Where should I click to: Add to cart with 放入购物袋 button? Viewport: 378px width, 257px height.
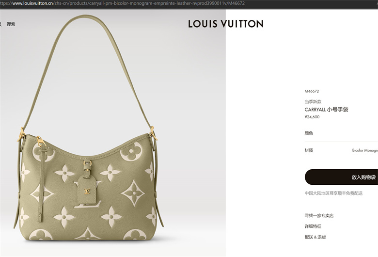(x=341, y=177)
